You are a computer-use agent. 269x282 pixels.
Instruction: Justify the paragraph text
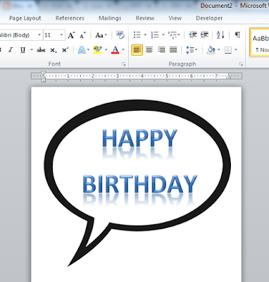pyautogui.click(x=173, y=50)
